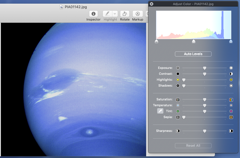
Task: Click the histogram midtone marker
Action: 194,42
